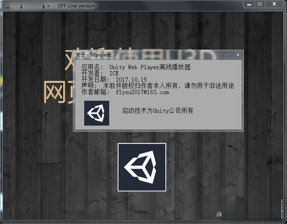Click the copyright statement 本软件版权归作者本人所有
Image resolution: width=287 pixels, height=224 pixels.
141,86
